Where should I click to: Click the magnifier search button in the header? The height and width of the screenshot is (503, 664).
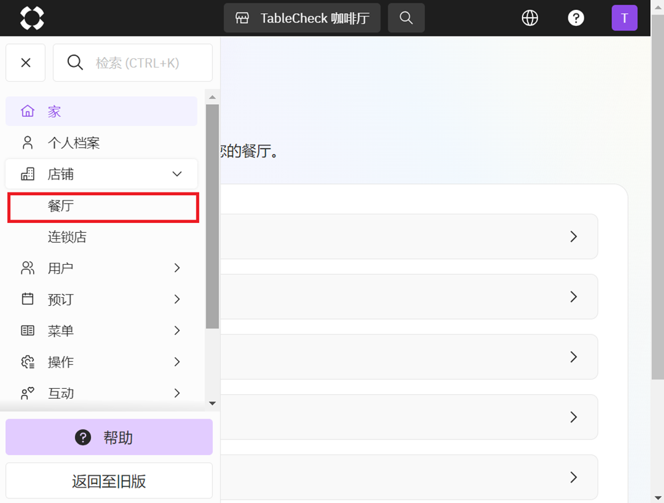[x=406, y=18]
